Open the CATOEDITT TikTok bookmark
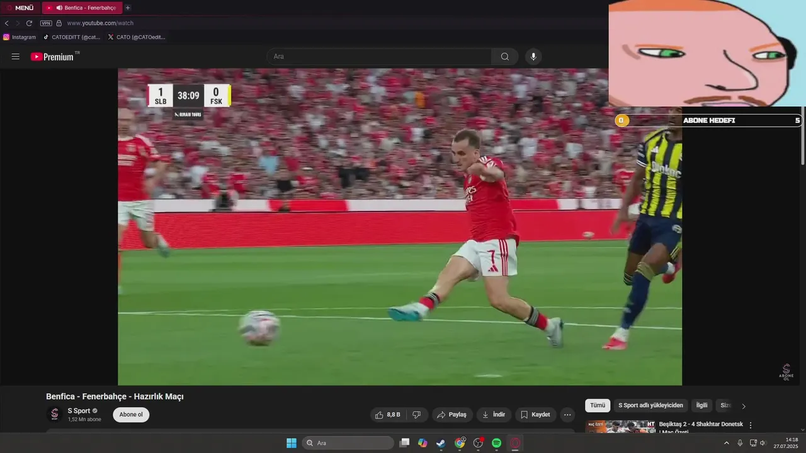The width and height of the screenshot is (806, 453). point(72,37)
